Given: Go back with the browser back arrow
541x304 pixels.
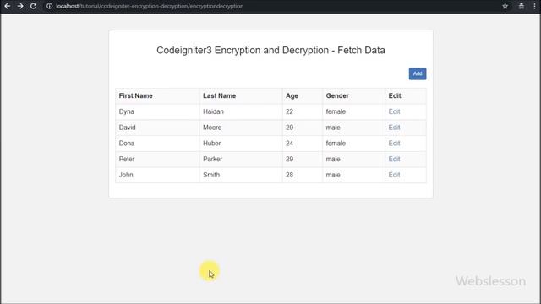Looking at the screenshot, I should click(8, 6).
